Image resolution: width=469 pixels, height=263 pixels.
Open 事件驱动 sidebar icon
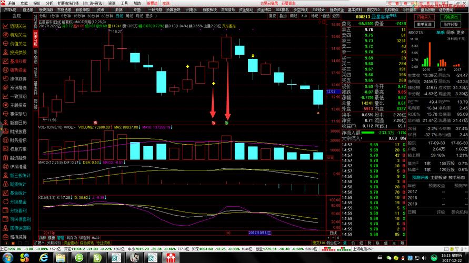pos(5,114)
